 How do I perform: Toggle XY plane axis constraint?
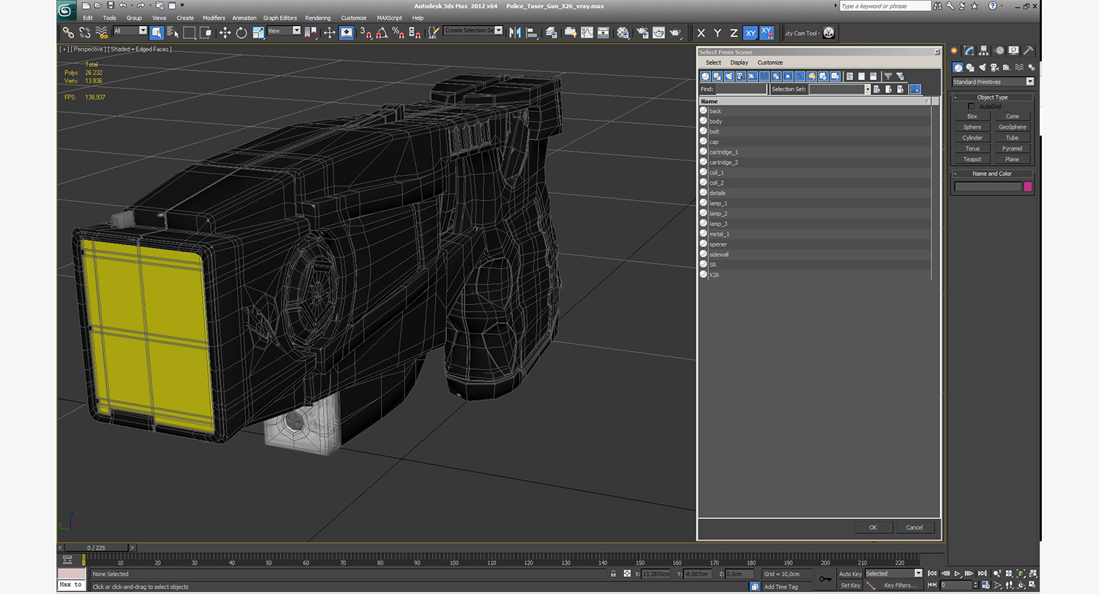(x=750, y=33)
